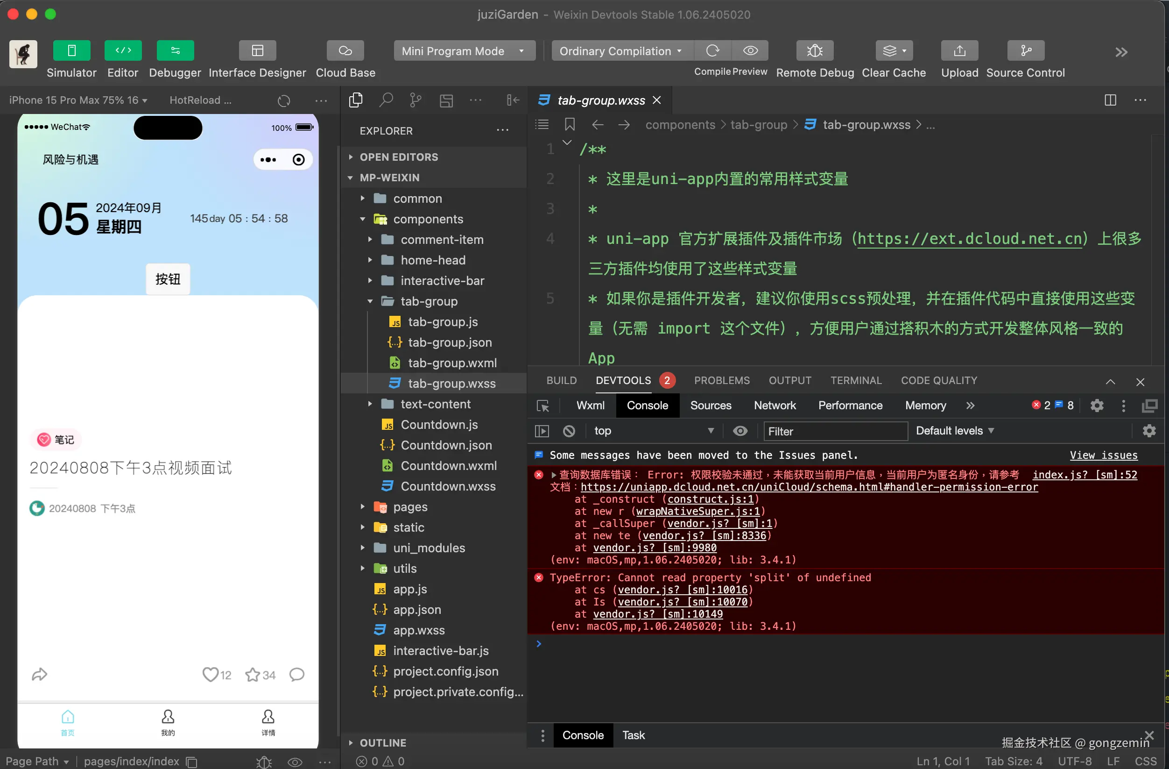The image size is (1169, 769).
Task: Toggle the Simulator panel button
Action: 72,50
